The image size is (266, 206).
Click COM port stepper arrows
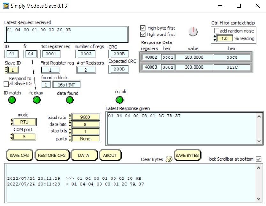point(11,137)
